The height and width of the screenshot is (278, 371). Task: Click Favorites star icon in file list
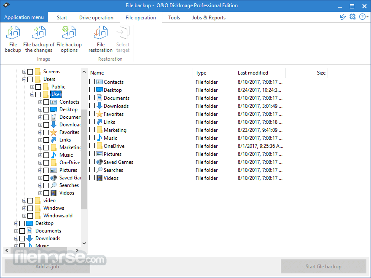(x=99, y=114)
